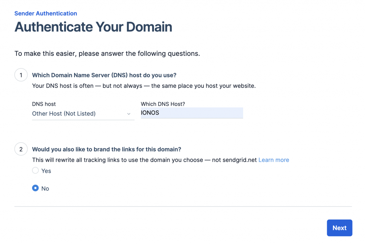
Task: Click the "To make this easier" intro text
Action: point(107,54)
